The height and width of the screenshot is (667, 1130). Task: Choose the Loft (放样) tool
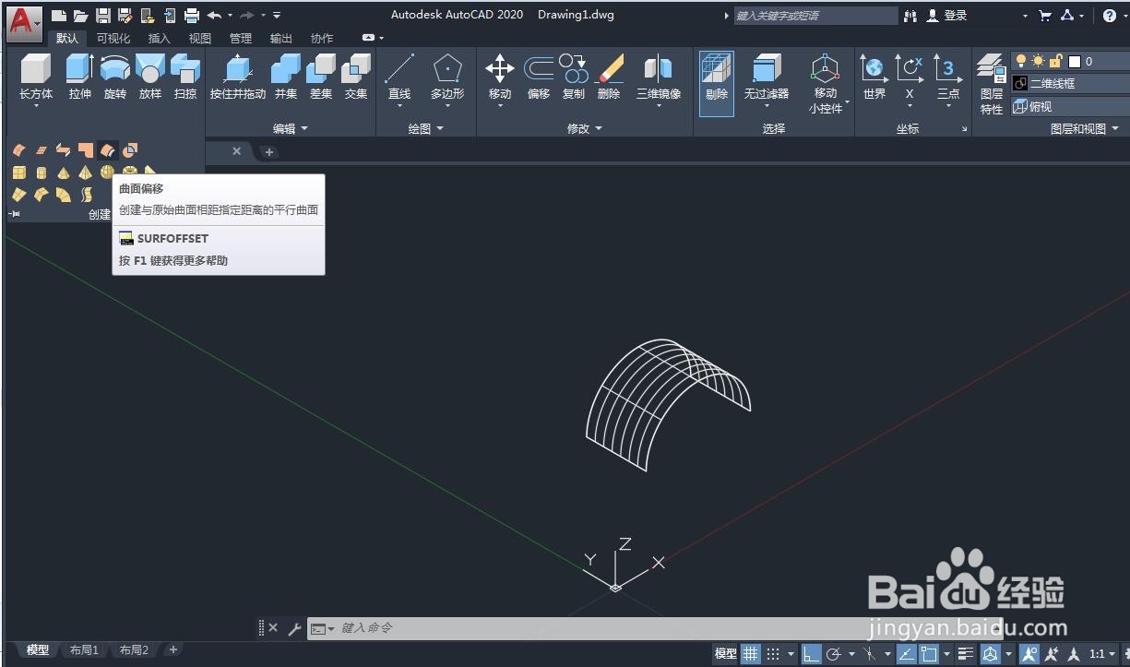point(149,76)
